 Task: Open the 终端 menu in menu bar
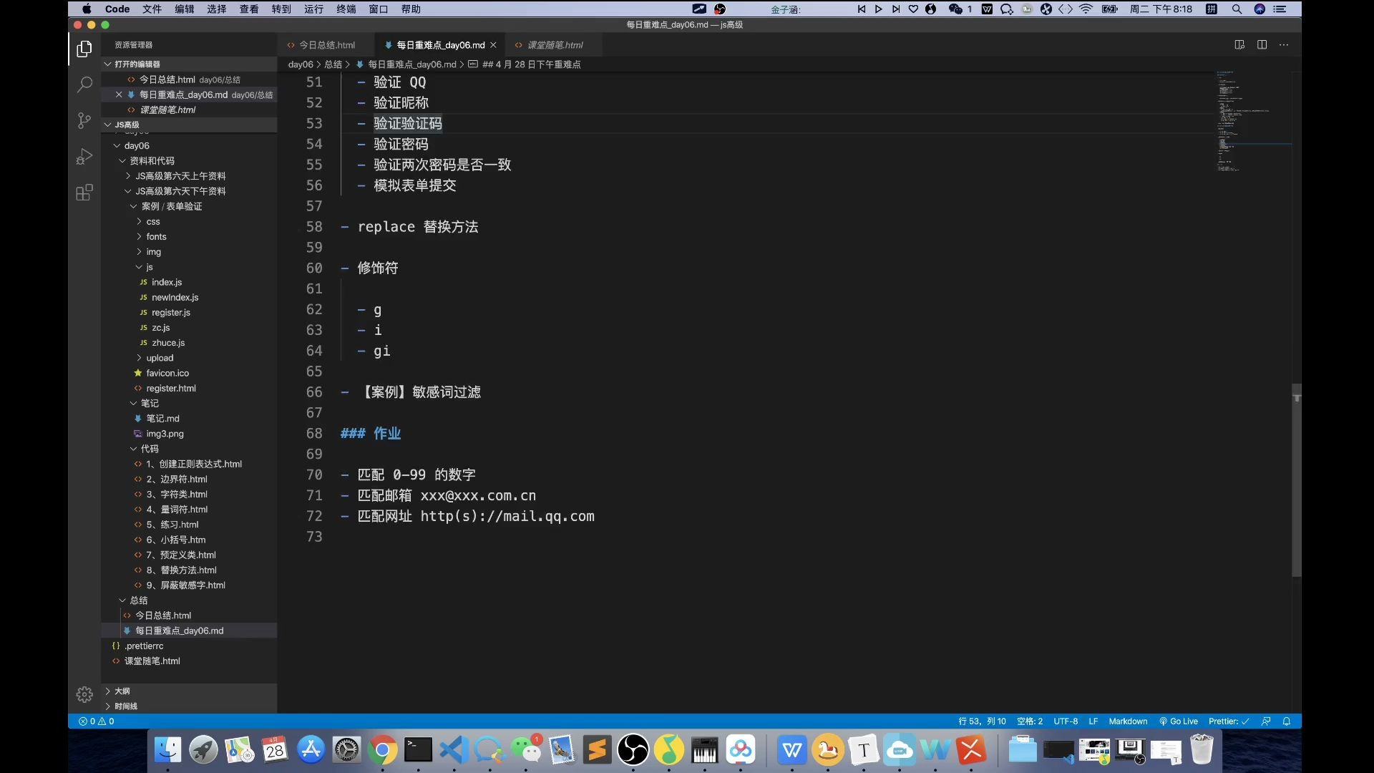point(346,9)
